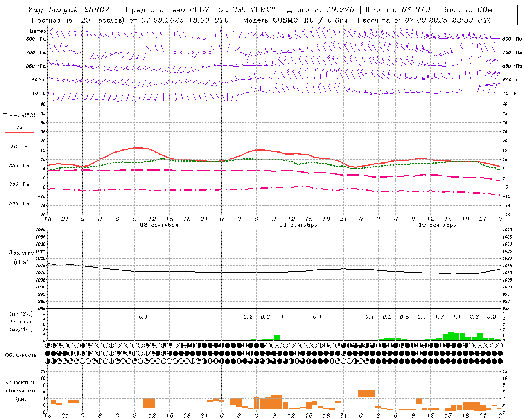Click the (мм/1ч.) precipitation unit label
The width and height of the screenshot is (524, 419).
pos(21,329)
